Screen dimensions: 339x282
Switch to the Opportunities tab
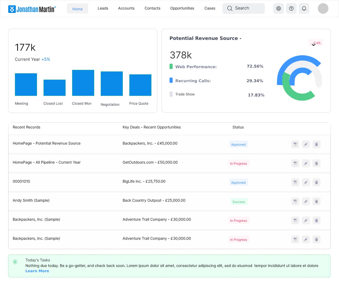[x=182, y=8]
